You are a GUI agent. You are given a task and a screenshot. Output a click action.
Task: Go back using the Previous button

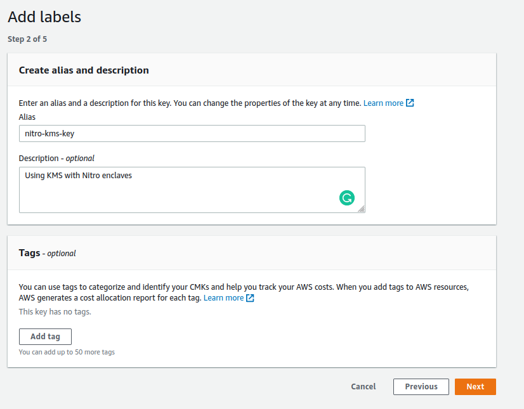(x=421, y=387)
